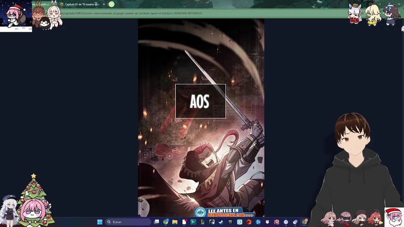Open the blue round launcher icon
404x227 pixels.
pyautogui.click(x=258, y=222)
